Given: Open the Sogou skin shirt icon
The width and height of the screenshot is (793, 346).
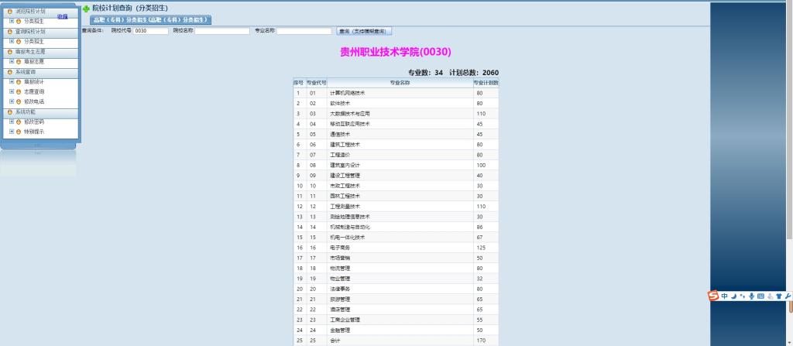Looking at the screenshot, I should pos(778,296).
